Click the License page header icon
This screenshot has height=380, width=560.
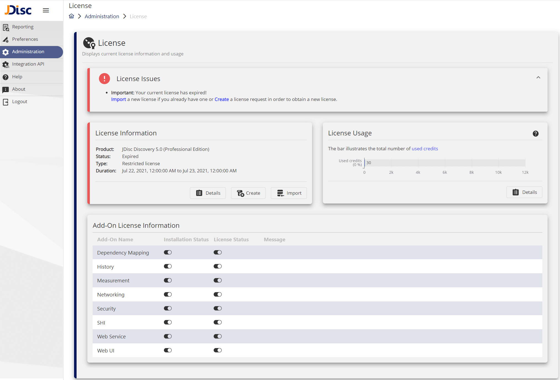tap(89, 43)
